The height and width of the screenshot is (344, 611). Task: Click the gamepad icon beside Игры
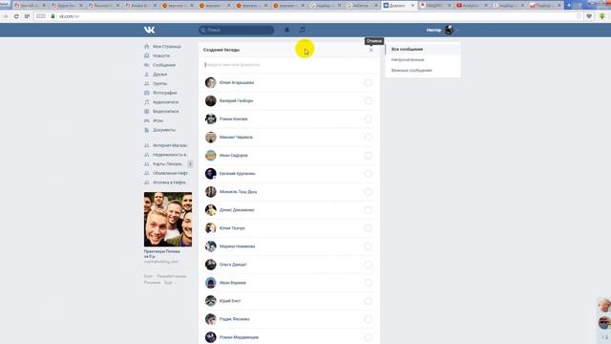click(146, 121)
